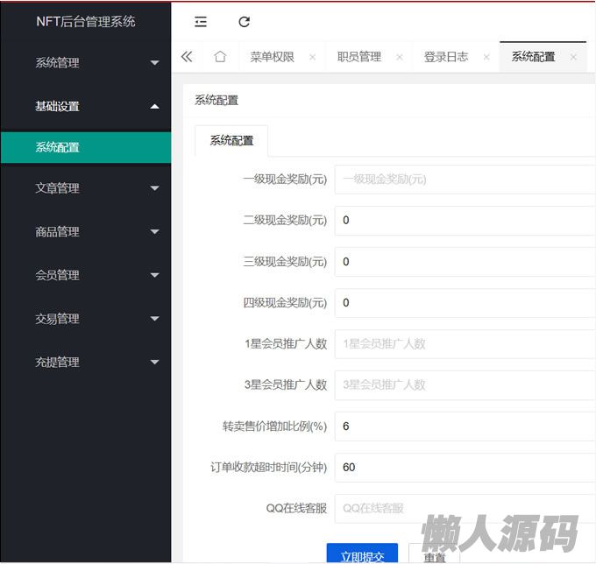Switch to the 菜单权限 tab
The image size is (596, 564).
coord(272,57)
